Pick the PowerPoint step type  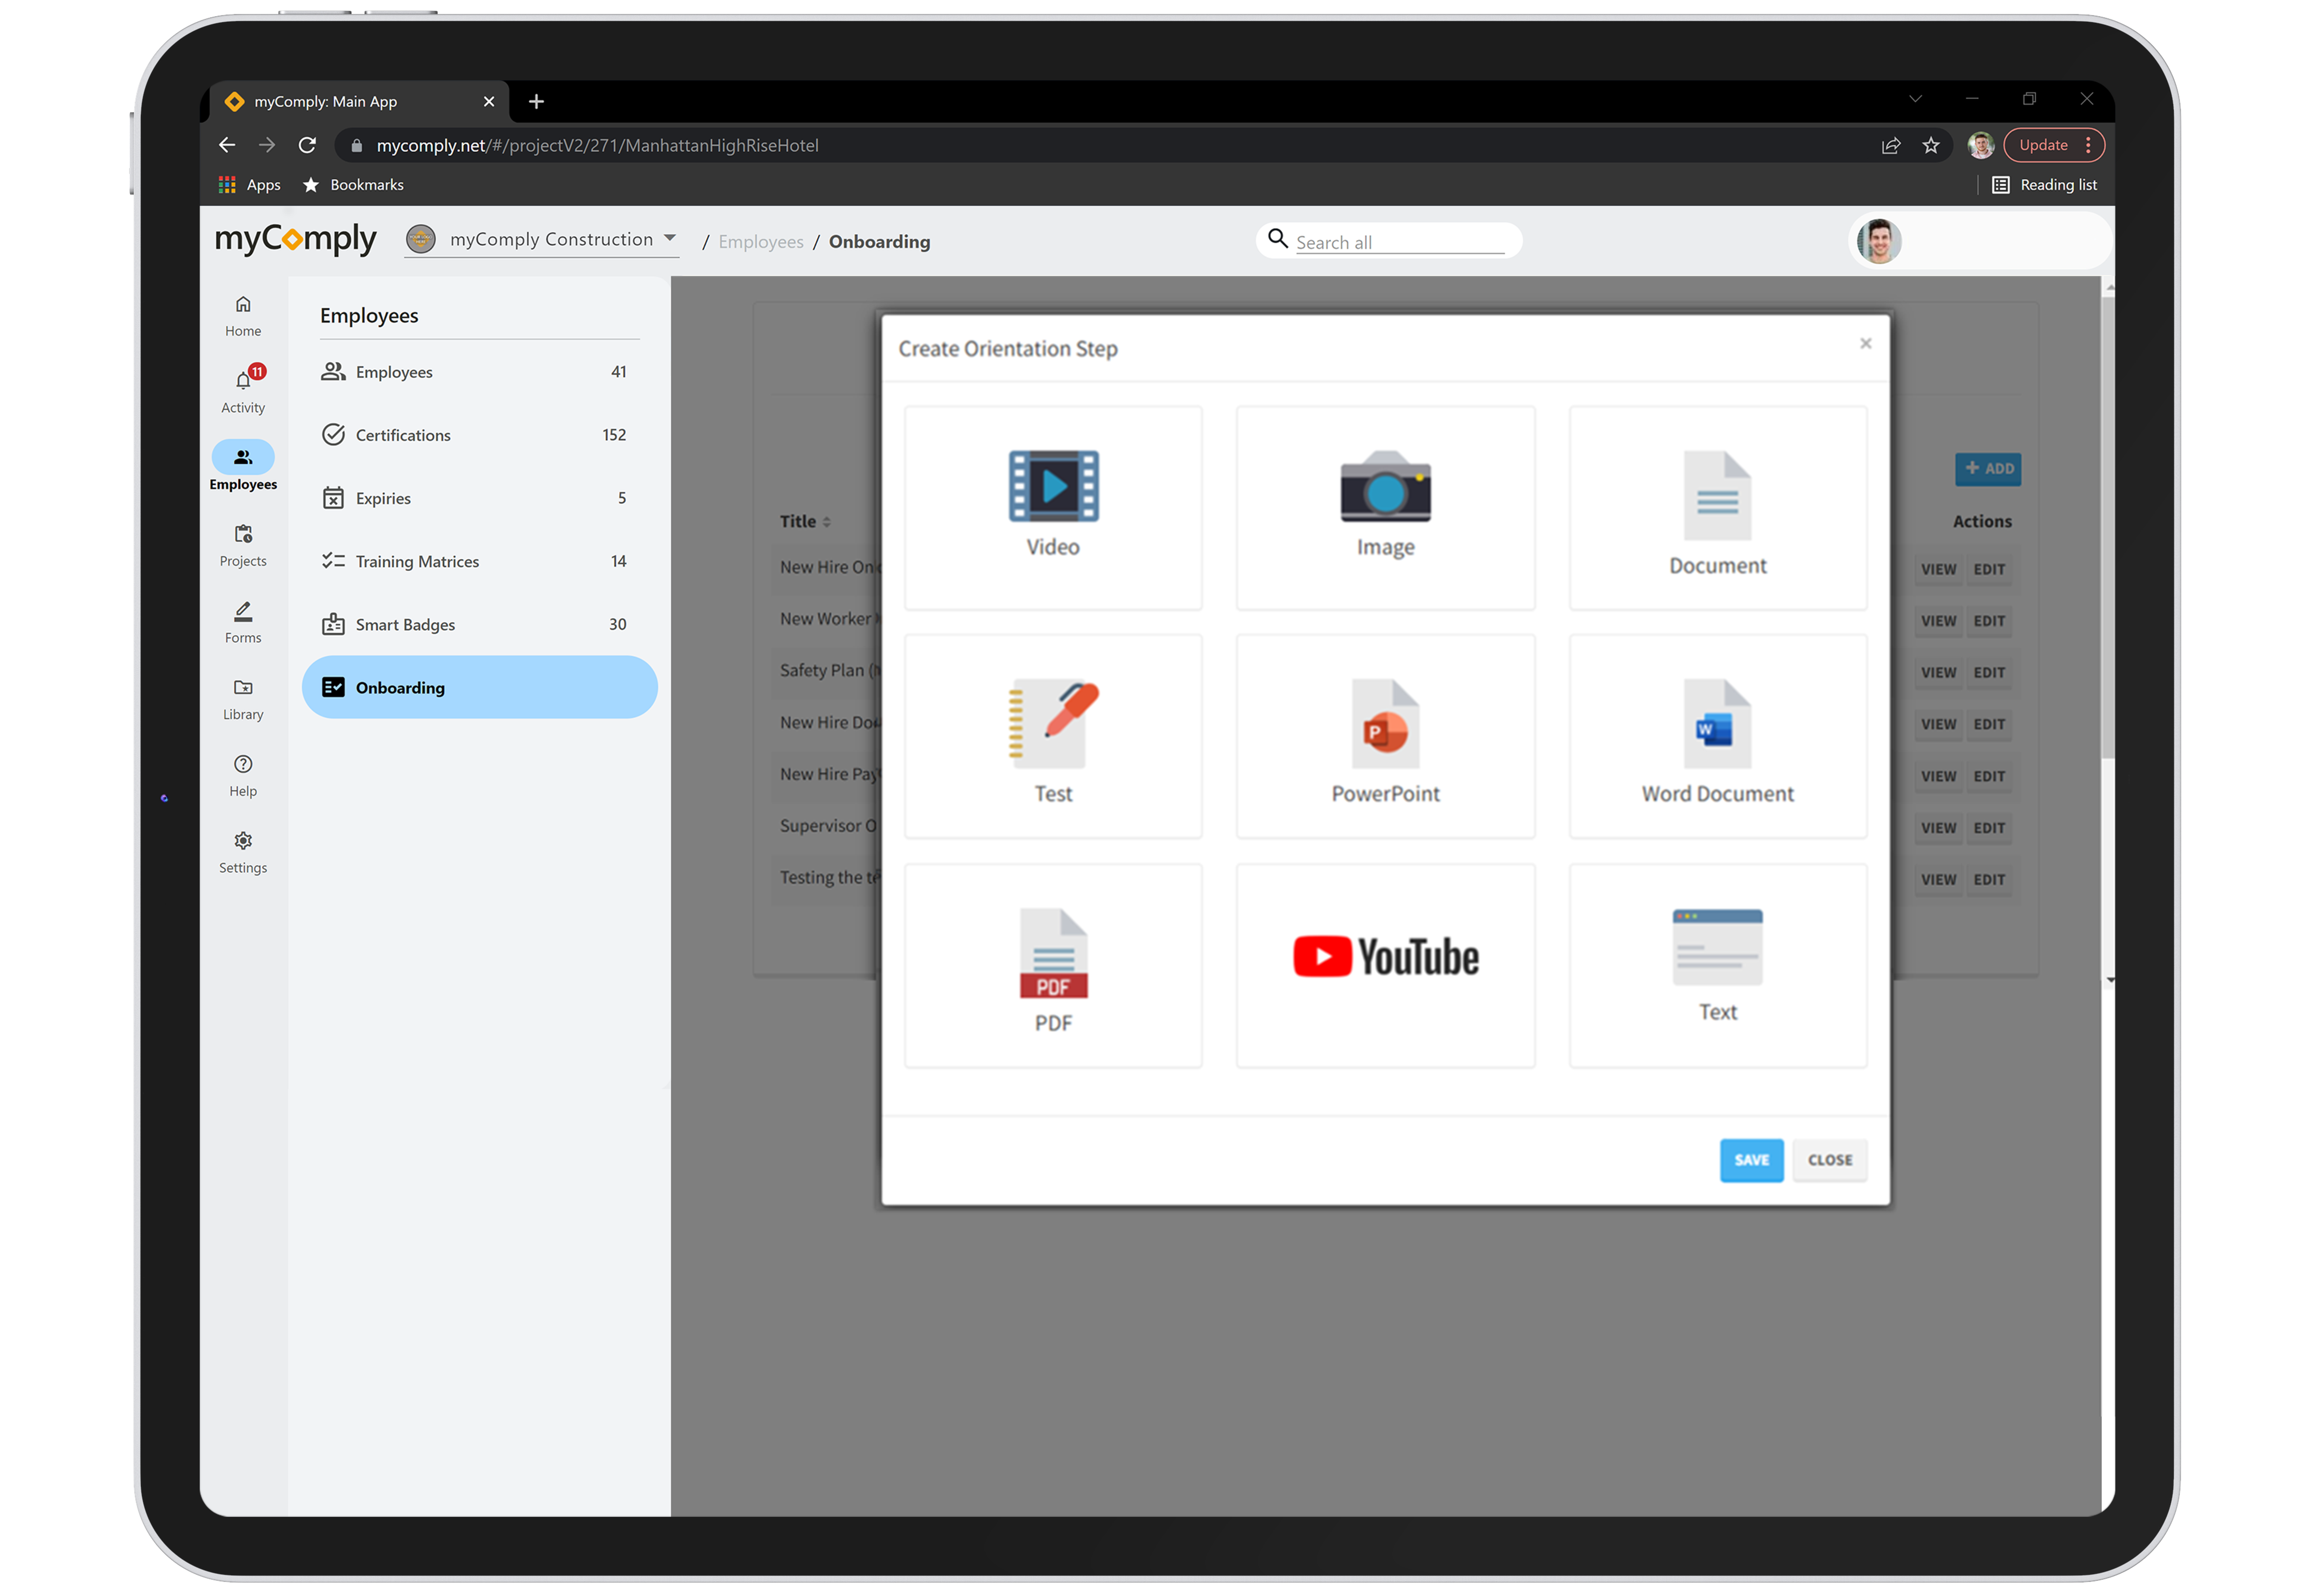click(x=1385, y=735)
